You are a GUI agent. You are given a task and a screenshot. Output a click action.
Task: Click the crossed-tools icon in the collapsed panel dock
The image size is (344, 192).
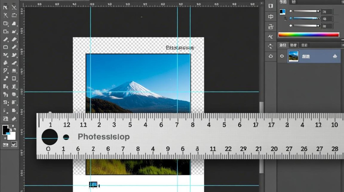pos(271,37)
